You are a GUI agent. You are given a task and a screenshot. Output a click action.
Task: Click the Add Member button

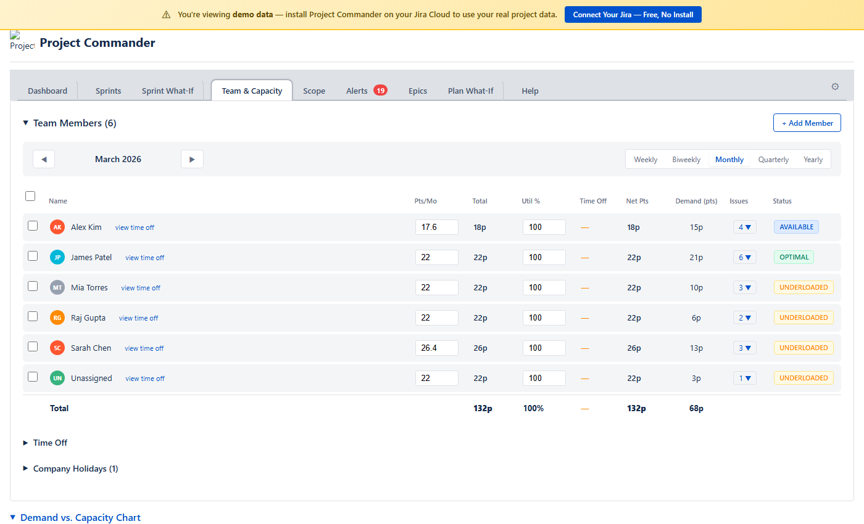point(807,123)
